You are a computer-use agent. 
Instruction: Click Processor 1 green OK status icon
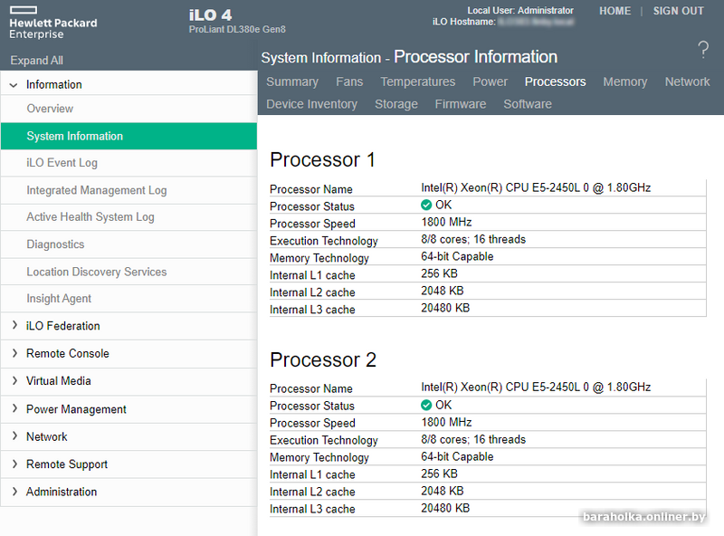[x=426, y=205]
